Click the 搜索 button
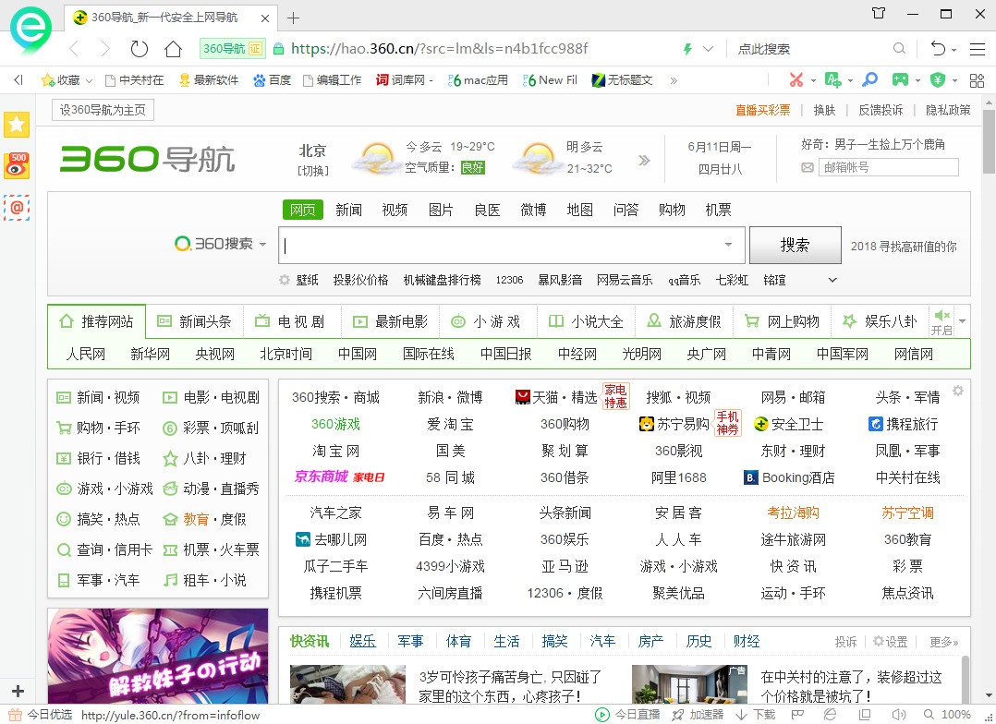Image resolution: width=996 pixels, height=724 pixels. coord(795,245)
